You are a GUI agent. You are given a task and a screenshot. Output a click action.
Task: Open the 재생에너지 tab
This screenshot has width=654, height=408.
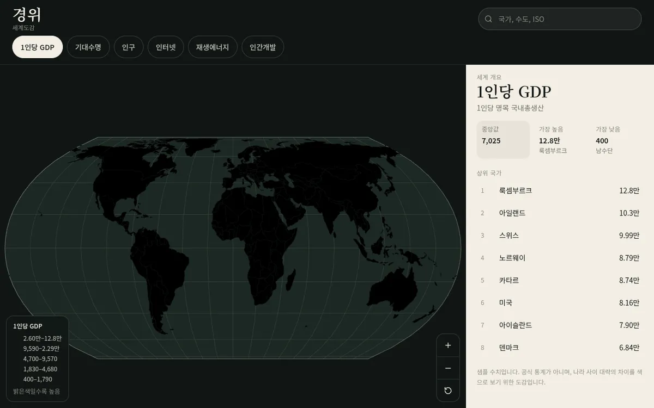213,47
